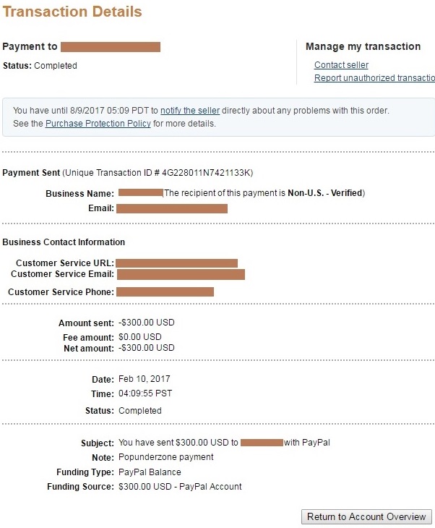Click Report unauthorized transaction link

click(x=374, y=78)
